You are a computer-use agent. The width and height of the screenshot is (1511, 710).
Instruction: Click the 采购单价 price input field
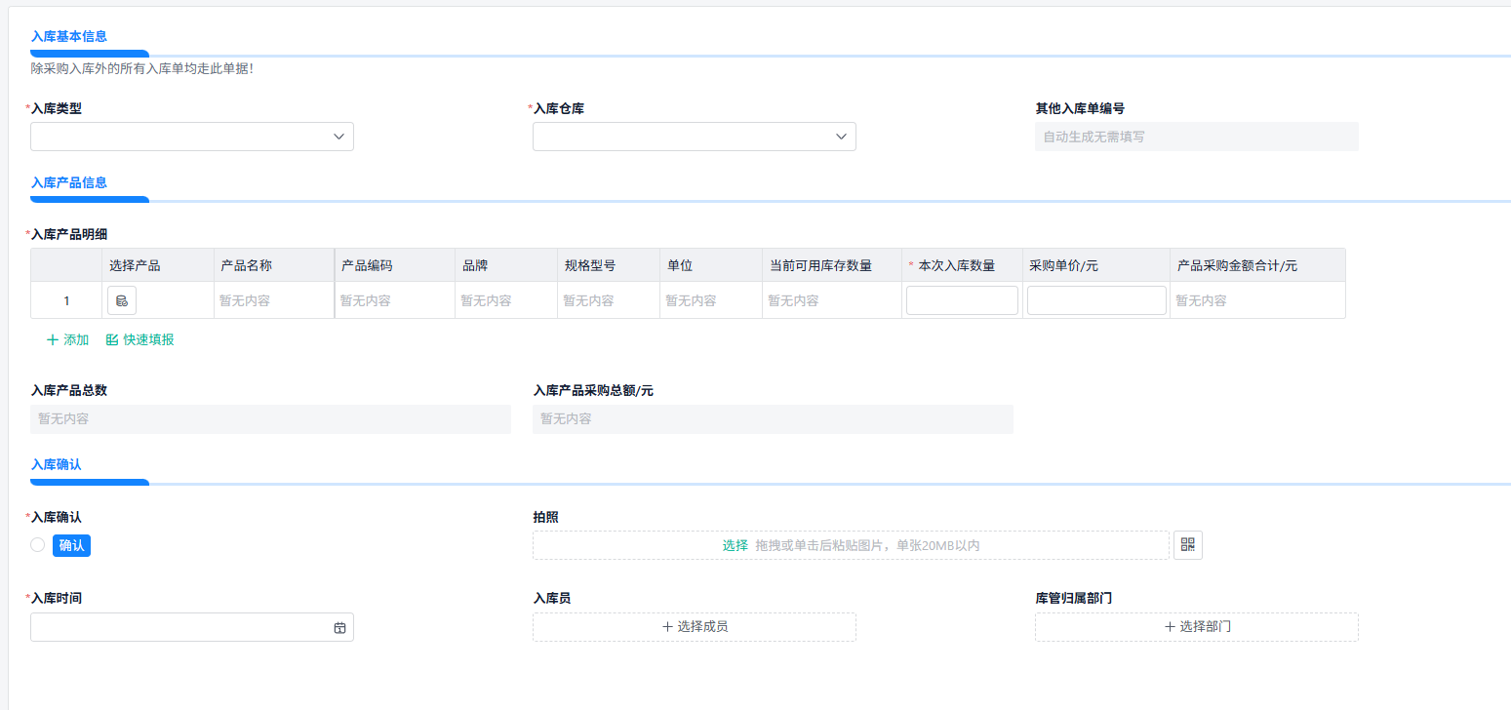(x=1095, y=299)
